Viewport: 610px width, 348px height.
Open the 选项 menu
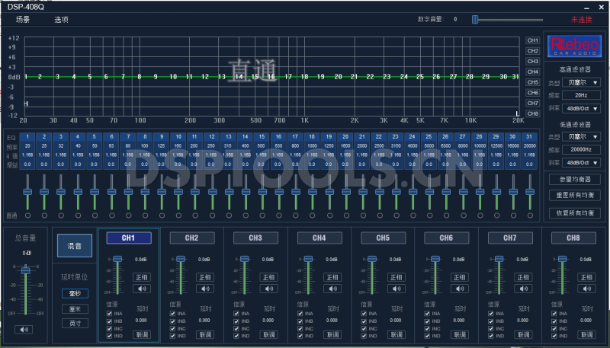[x=62, y=20]
